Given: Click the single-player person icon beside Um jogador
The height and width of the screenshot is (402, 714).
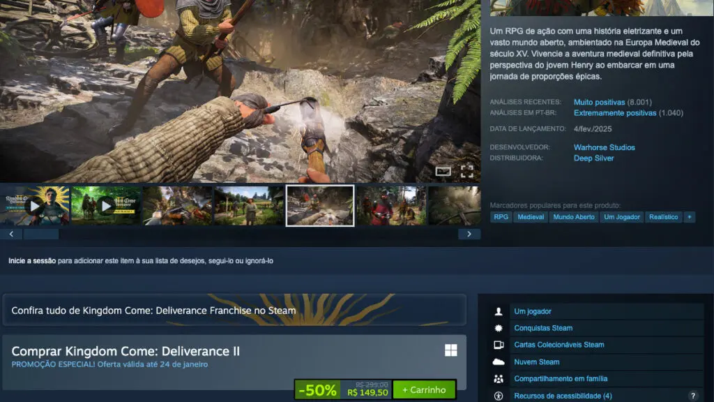Looking at the screenshot, I should point(499,311).
